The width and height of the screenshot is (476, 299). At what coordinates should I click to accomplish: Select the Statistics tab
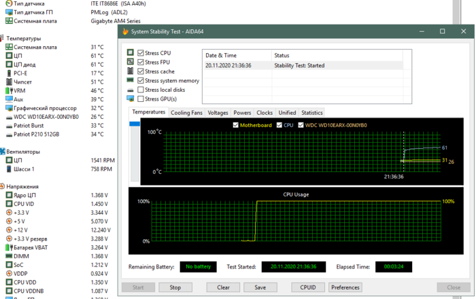coord(311,113)
